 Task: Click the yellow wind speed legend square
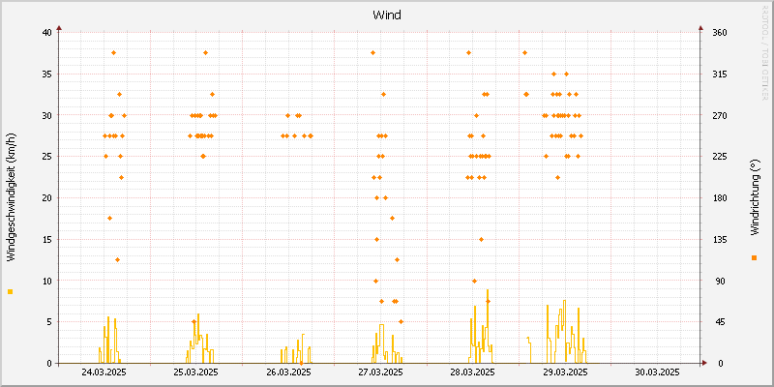tap(11, 292)
